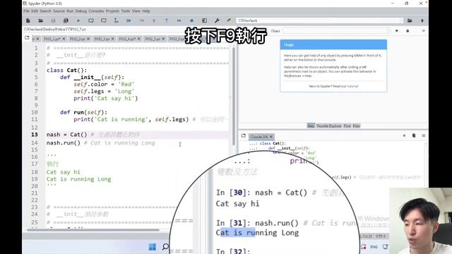This screenshot has height=254, width=452.
Task: Interrupt kernel in console pane
Action: (404, 135)
